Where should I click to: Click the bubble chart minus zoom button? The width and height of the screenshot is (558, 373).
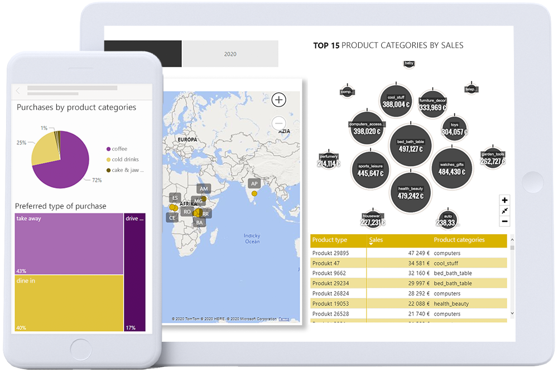(x=504, y=221)
